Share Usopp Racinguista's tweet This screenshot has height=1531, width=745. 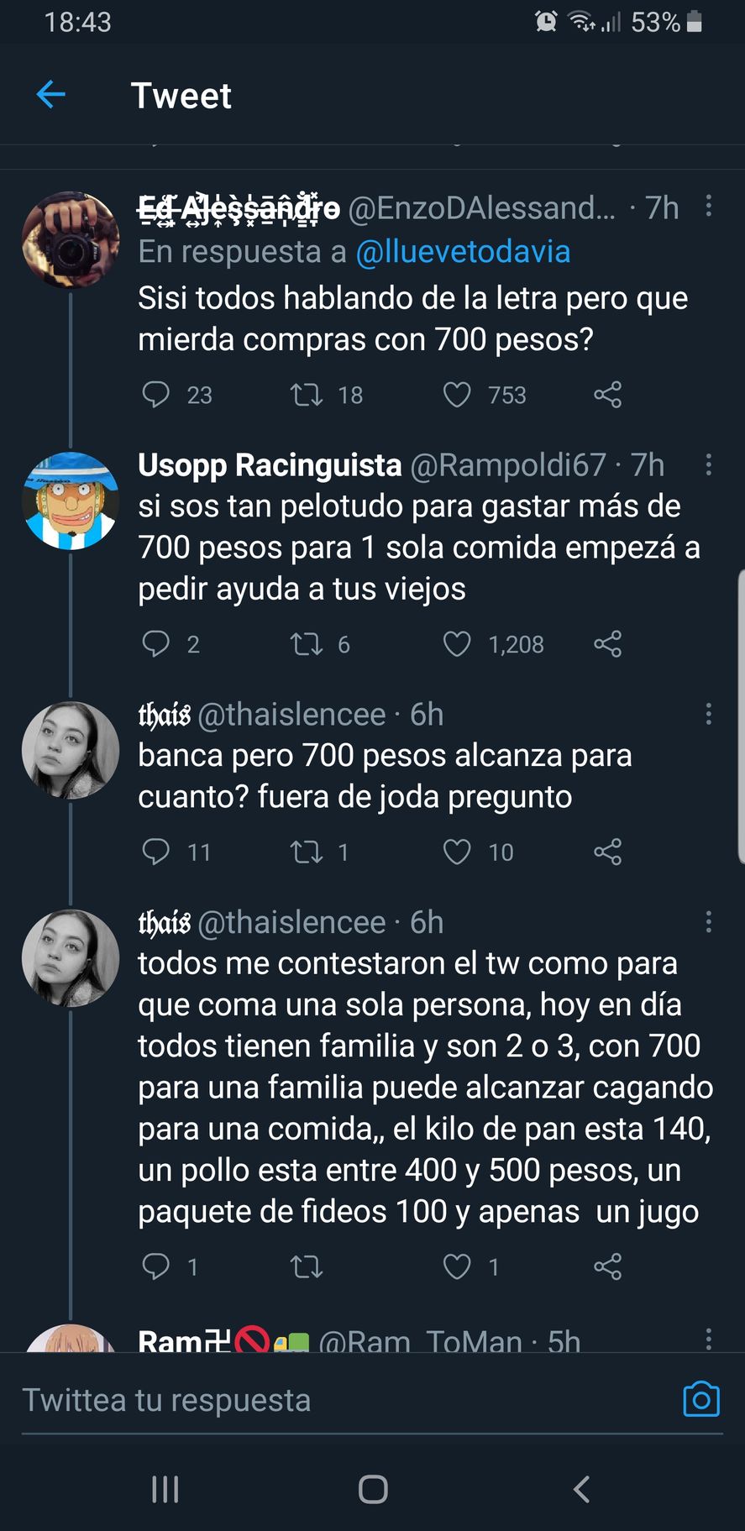607,644
